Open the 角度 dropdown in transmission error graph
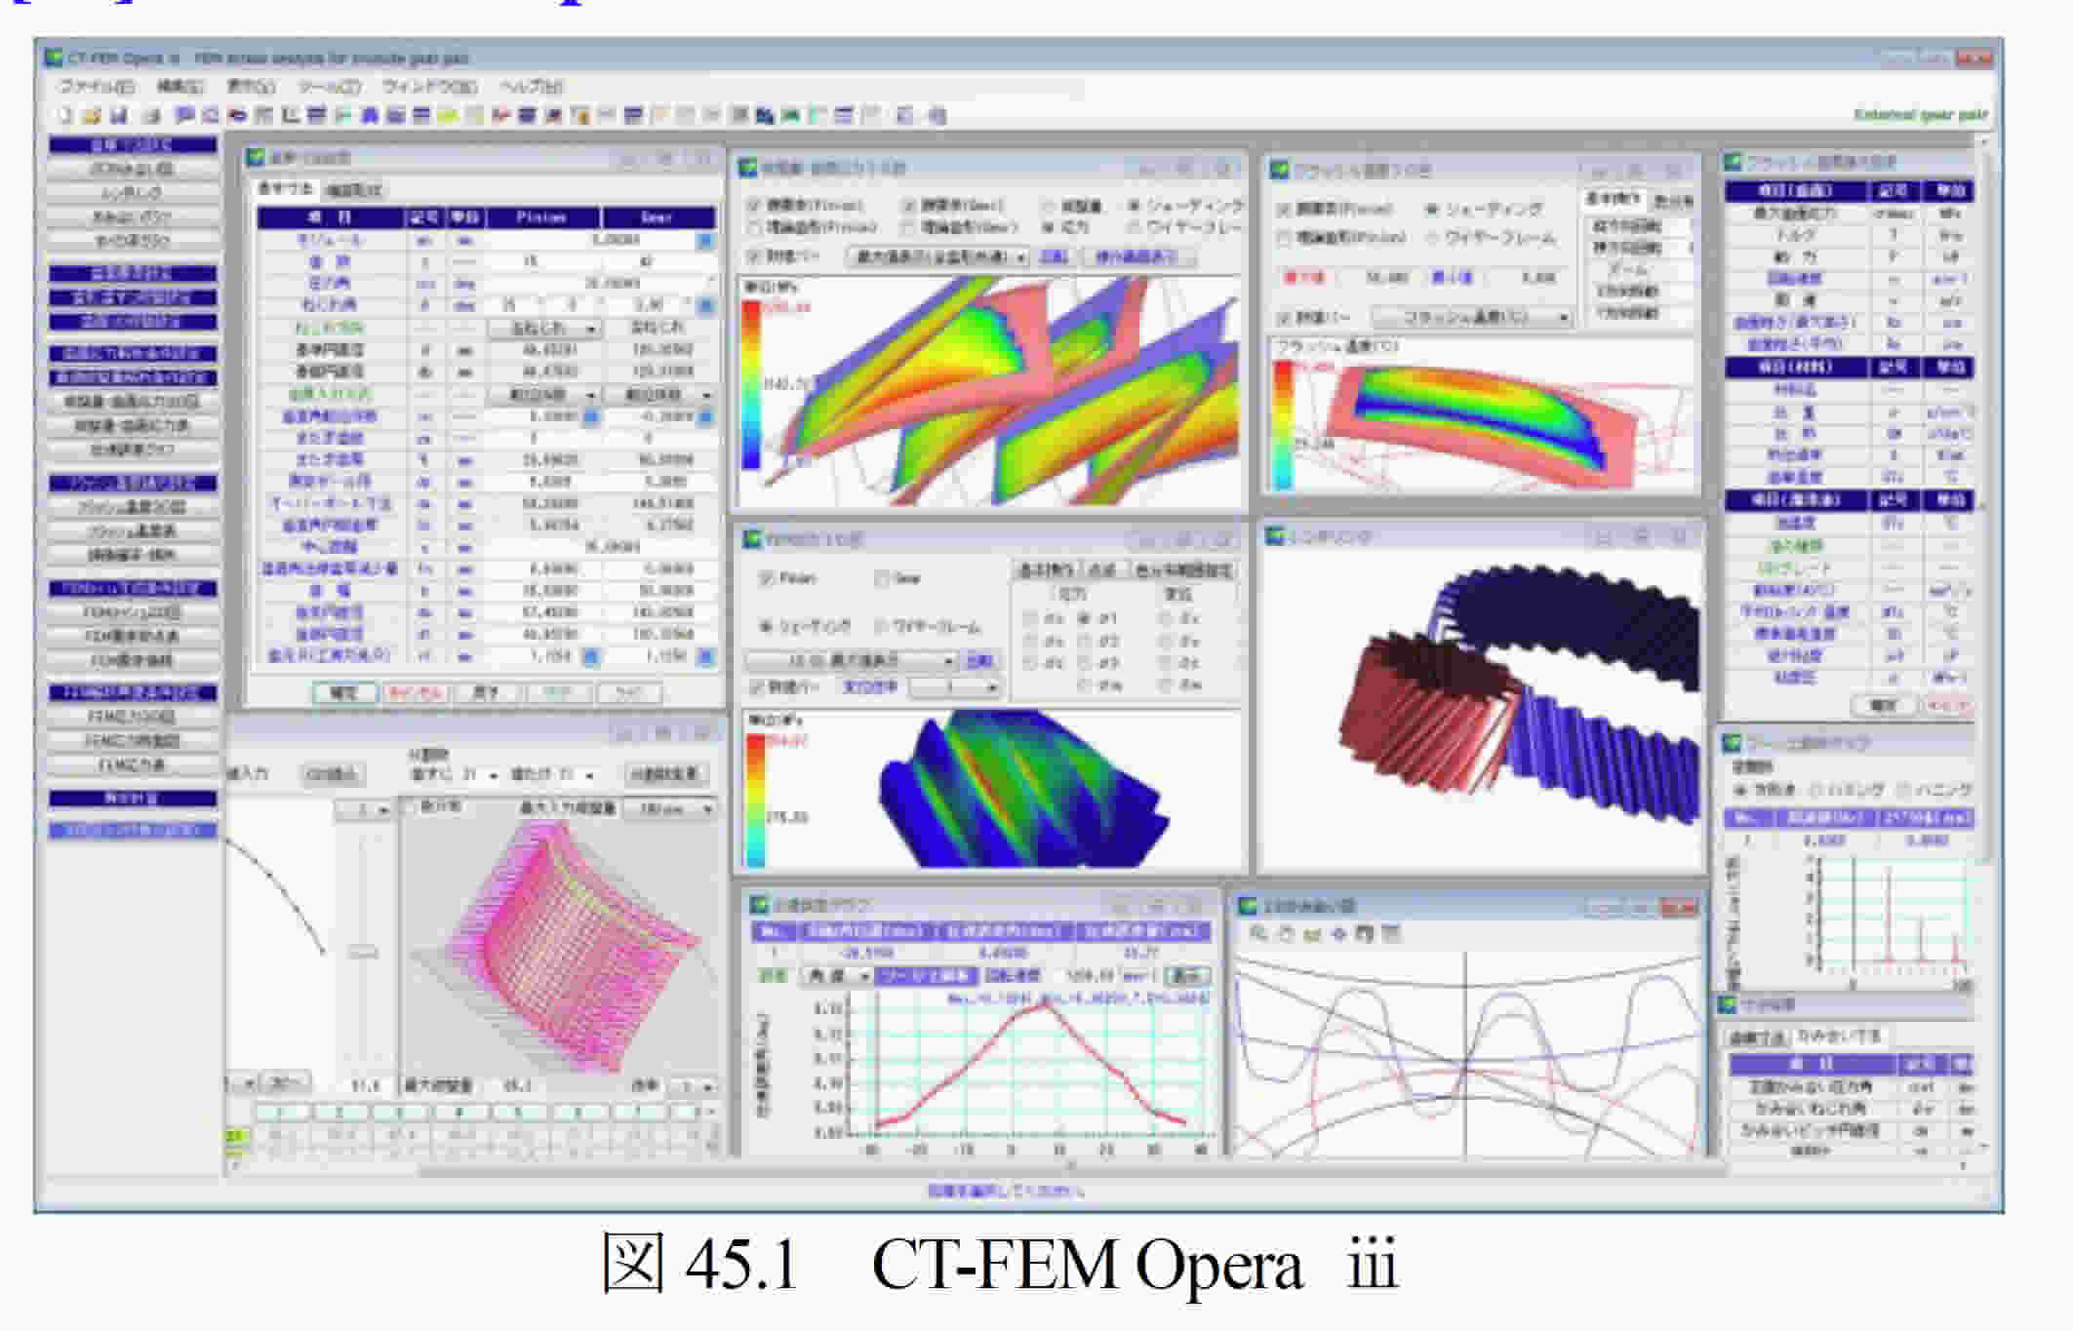The height and width of the screenshot is (1331, 2073). [836, 975]
